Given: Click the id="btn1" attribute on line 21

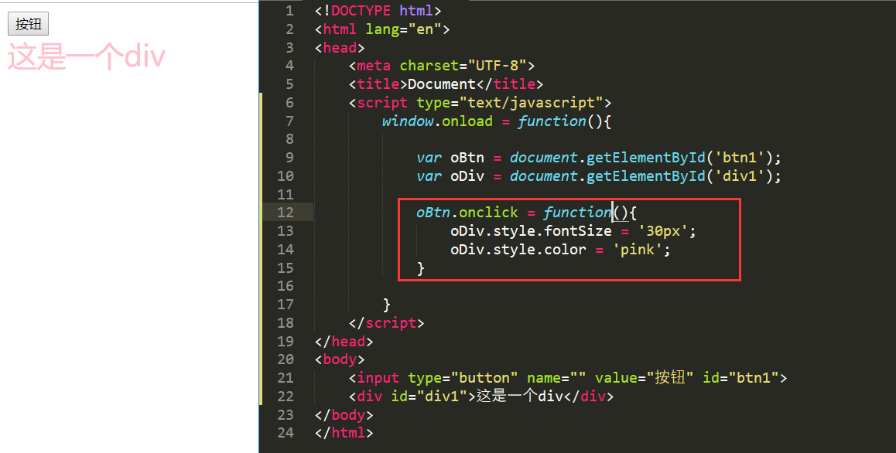Looking at the screenshot, I should point(741,378).
